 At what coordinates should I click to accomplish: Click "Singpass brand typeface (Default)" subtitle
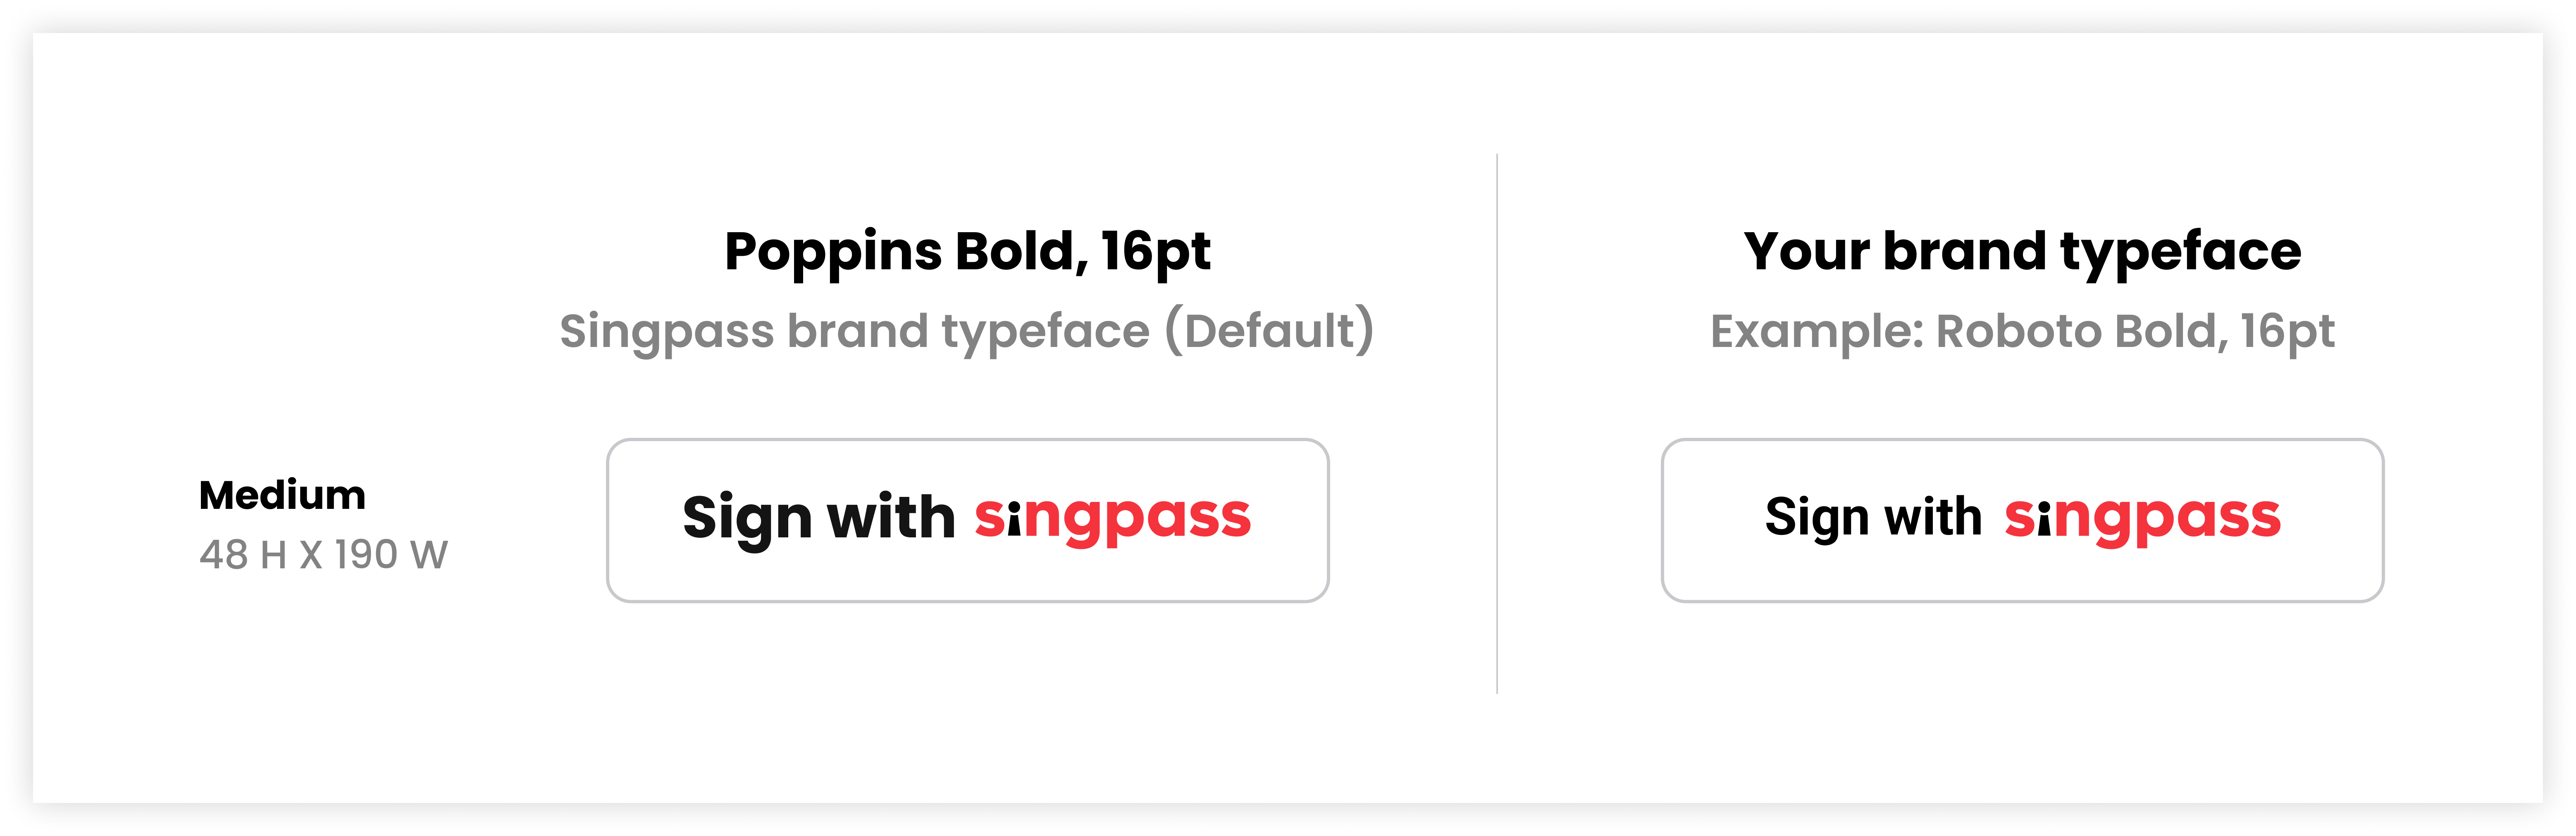point(966,332)
